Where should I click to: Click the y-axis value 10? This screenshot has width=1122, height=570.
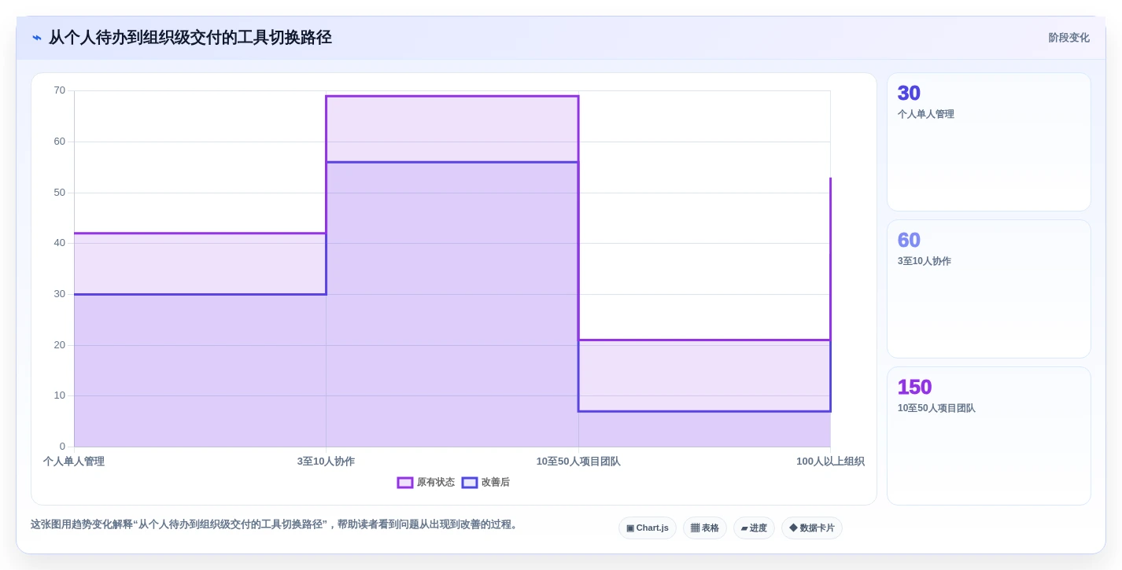pos(60,395)
